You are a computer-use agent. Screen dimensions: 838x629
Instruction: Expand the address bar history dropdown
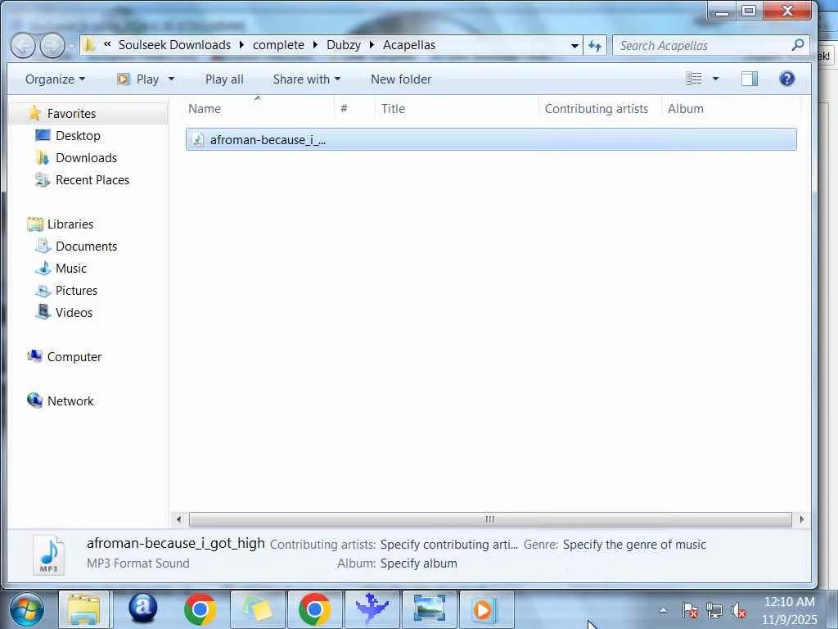[x=574, y=46]
